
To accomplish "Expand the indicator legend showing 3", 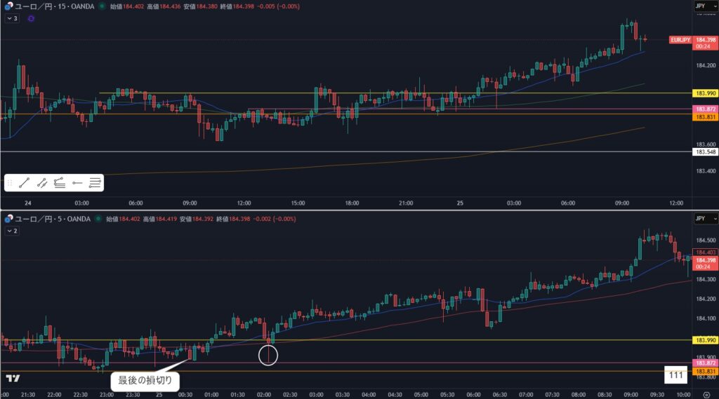I will (x=11, y=18).
